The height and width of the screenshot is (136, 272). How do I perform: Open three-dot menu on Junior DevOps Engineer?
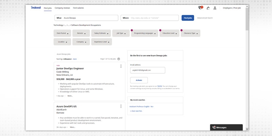tap(121, 66)
